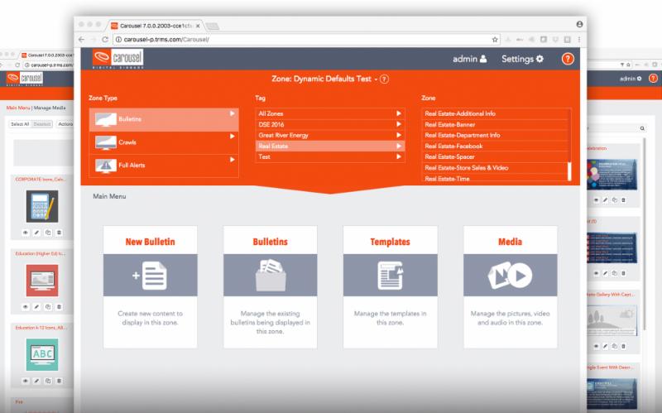The height and width of the screenshot is (413, 662).
Task: Bookmark the page with the star icon
Action: coord(495,39)
